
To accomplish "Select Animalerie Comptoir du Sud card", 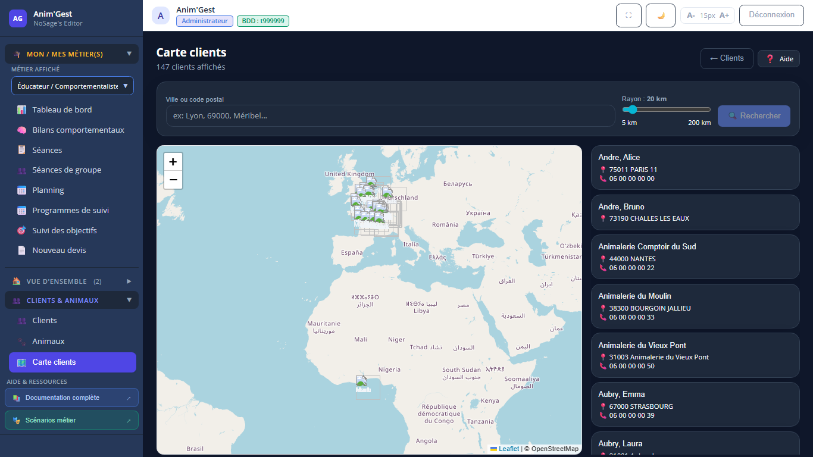I will (695, 257).
